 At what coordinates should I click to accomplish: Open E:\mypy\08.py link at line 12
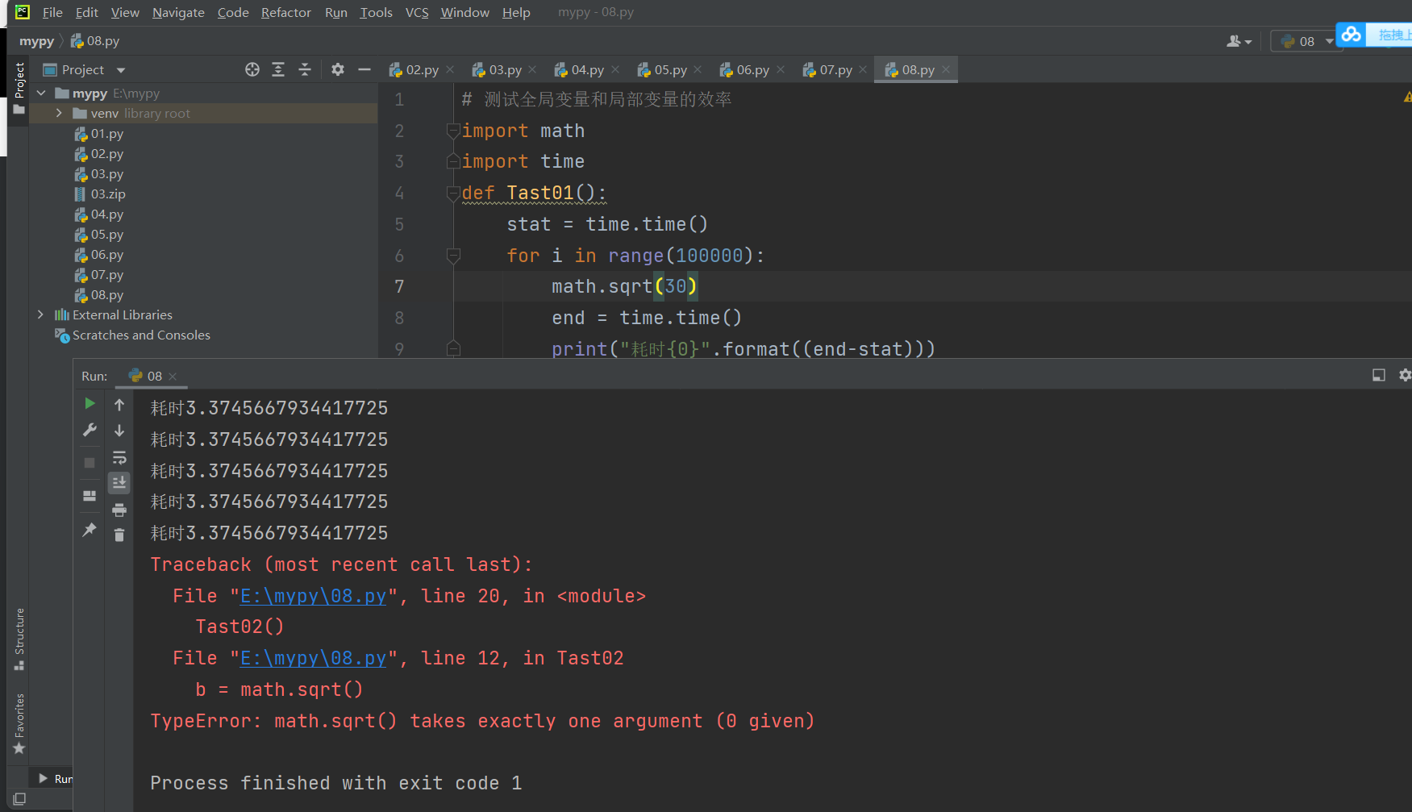point(313,658)
